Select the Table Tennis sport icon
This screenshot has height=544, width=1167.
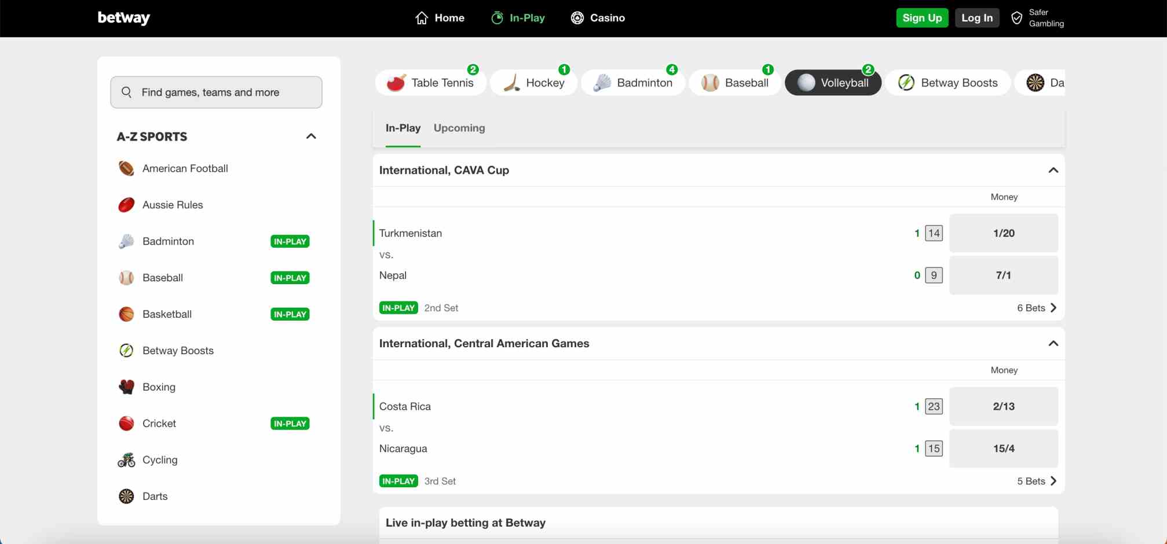397,82
